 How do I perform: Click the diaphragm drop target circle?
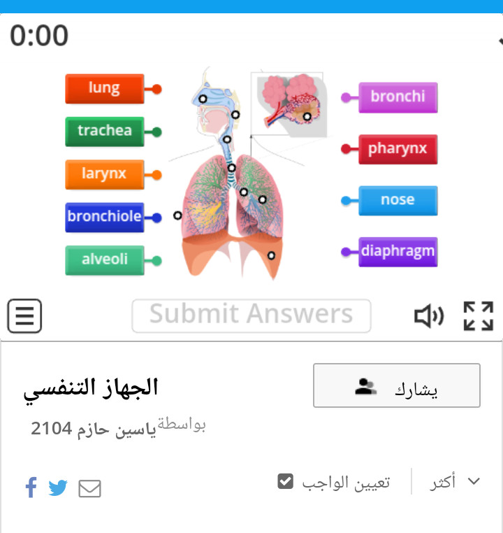pyautogui.click(x=271, y=255)
